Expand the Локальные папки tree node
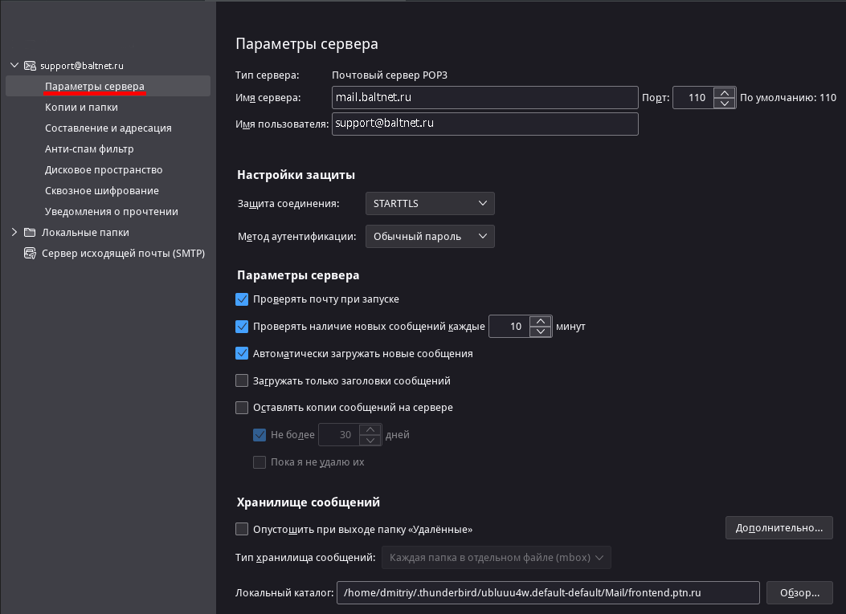The width and height of the screenshot is (846, 614). [14, 233]
